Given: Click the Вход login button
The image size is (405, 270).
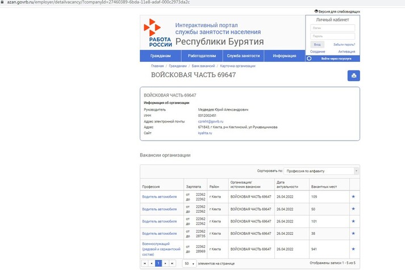Looking at the screenshot, I should point(317,44).
